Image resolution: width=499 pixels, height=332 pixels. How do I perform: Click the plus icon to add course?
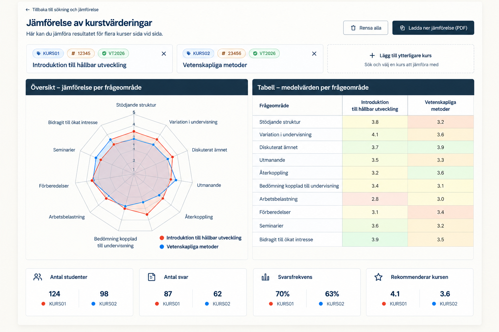click(x=372, y=56)
